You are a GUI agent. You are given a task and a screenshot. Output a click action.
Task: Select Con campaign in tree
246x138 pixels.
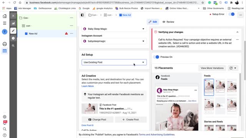coord(47,18)
